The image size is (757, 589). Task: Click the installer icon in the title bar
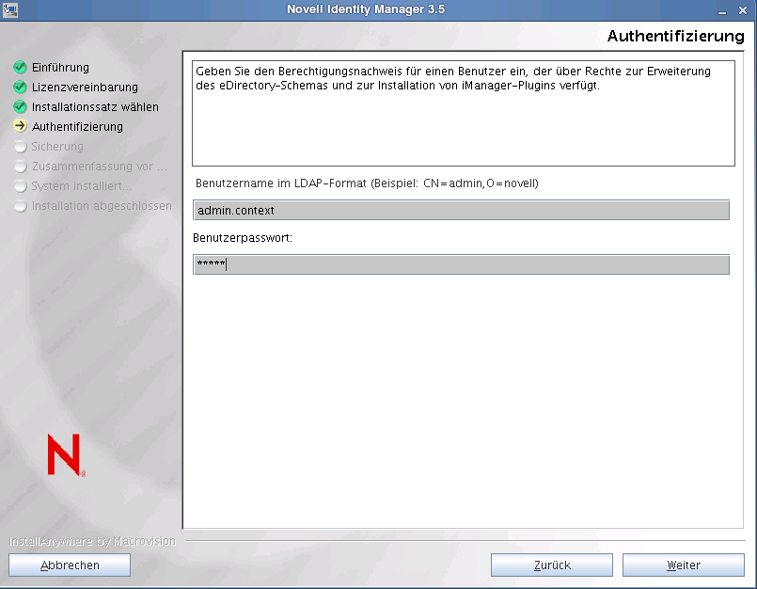pos(9,9)
